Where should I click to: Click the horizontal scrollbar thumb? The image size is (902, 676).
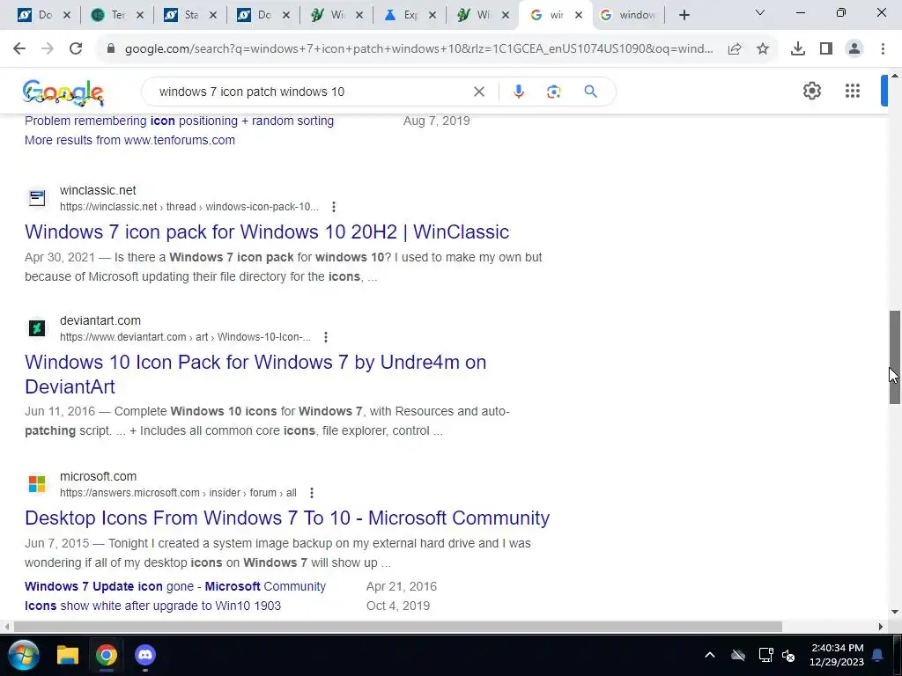pos(397,627)
